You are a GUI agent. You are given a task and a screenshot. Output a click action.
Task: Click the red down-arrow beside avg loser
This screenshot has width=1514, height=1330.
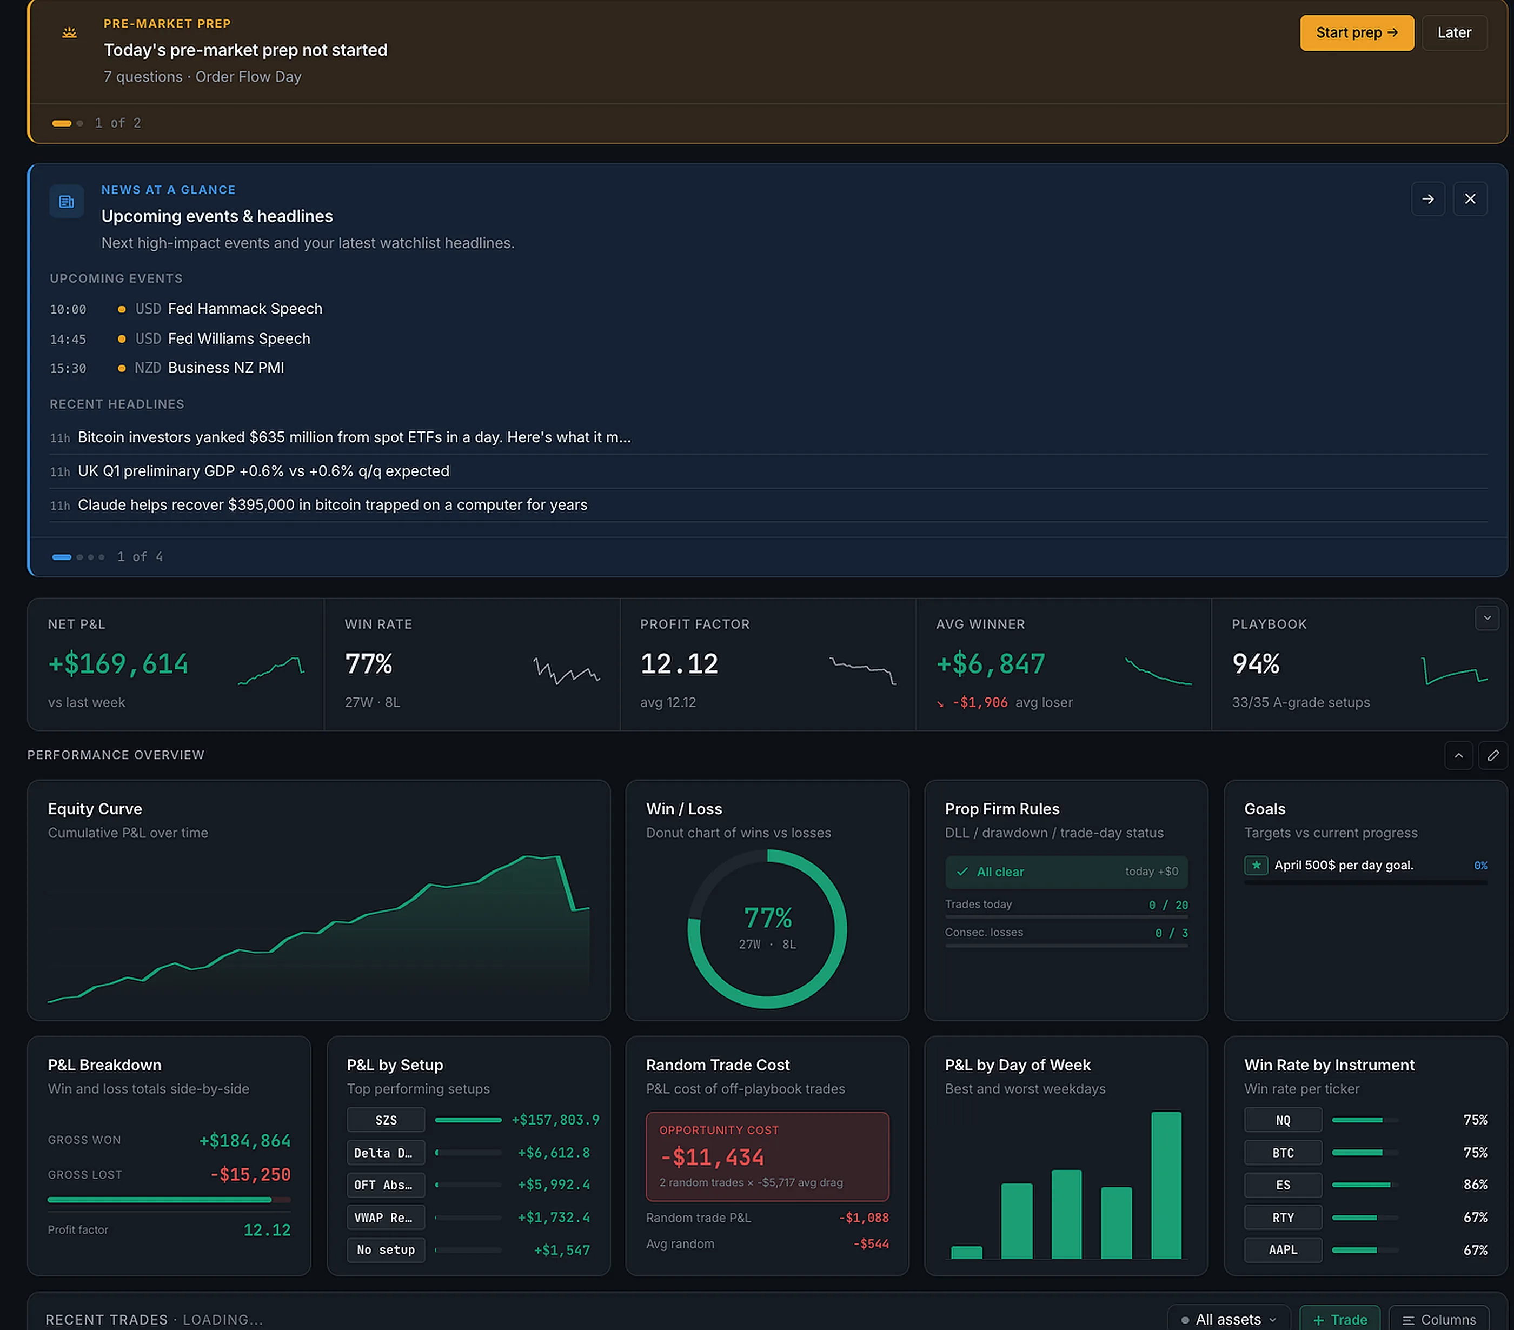[x=941, y=703]
